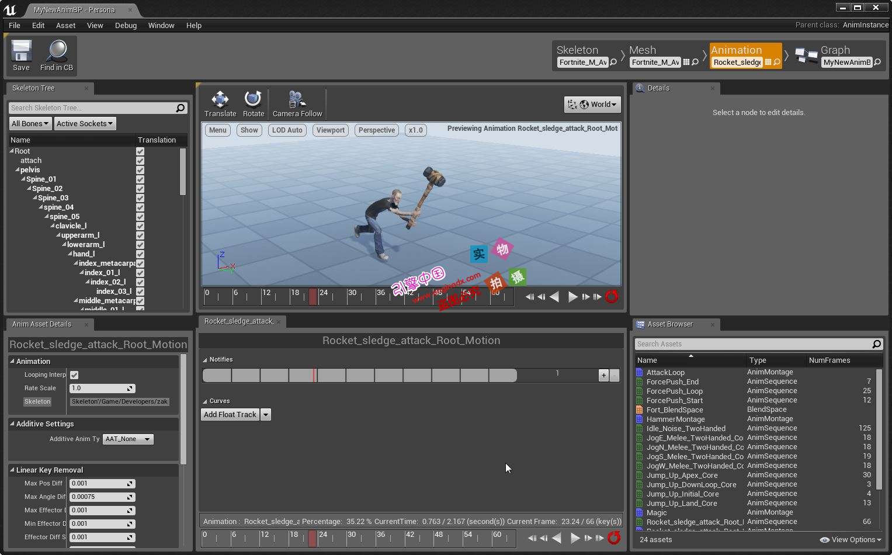Click the viewport Show button

pos(249,130)
